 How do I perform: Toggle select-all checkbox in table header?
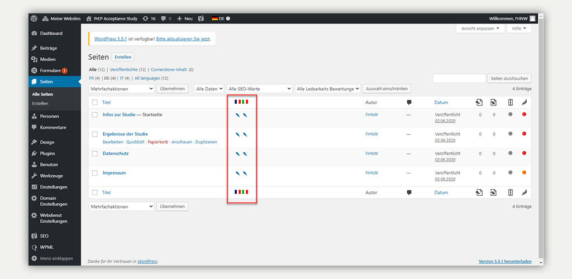point(95,103)
